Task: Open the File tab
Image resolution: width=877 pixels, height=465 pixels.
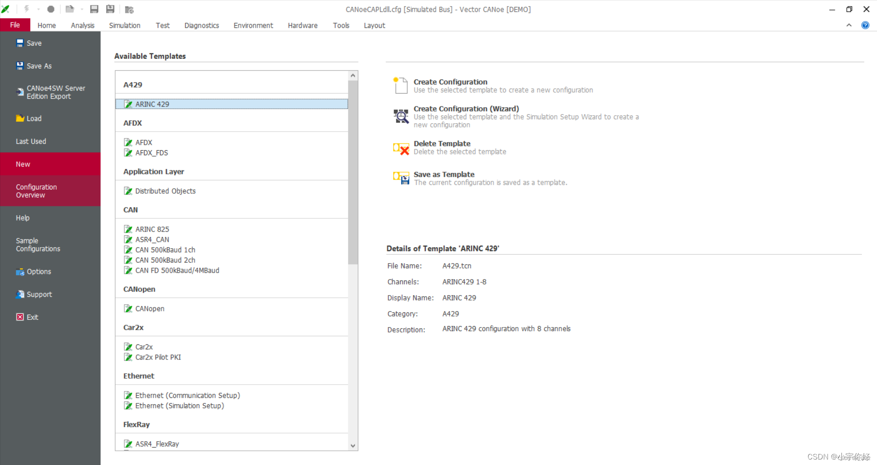Action: click(15, 25)
